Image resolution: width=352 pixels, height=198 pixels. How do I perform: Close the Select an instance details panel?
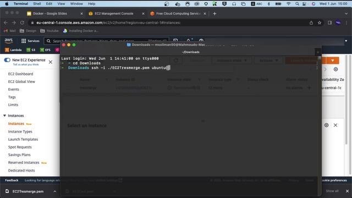[335, 125]
